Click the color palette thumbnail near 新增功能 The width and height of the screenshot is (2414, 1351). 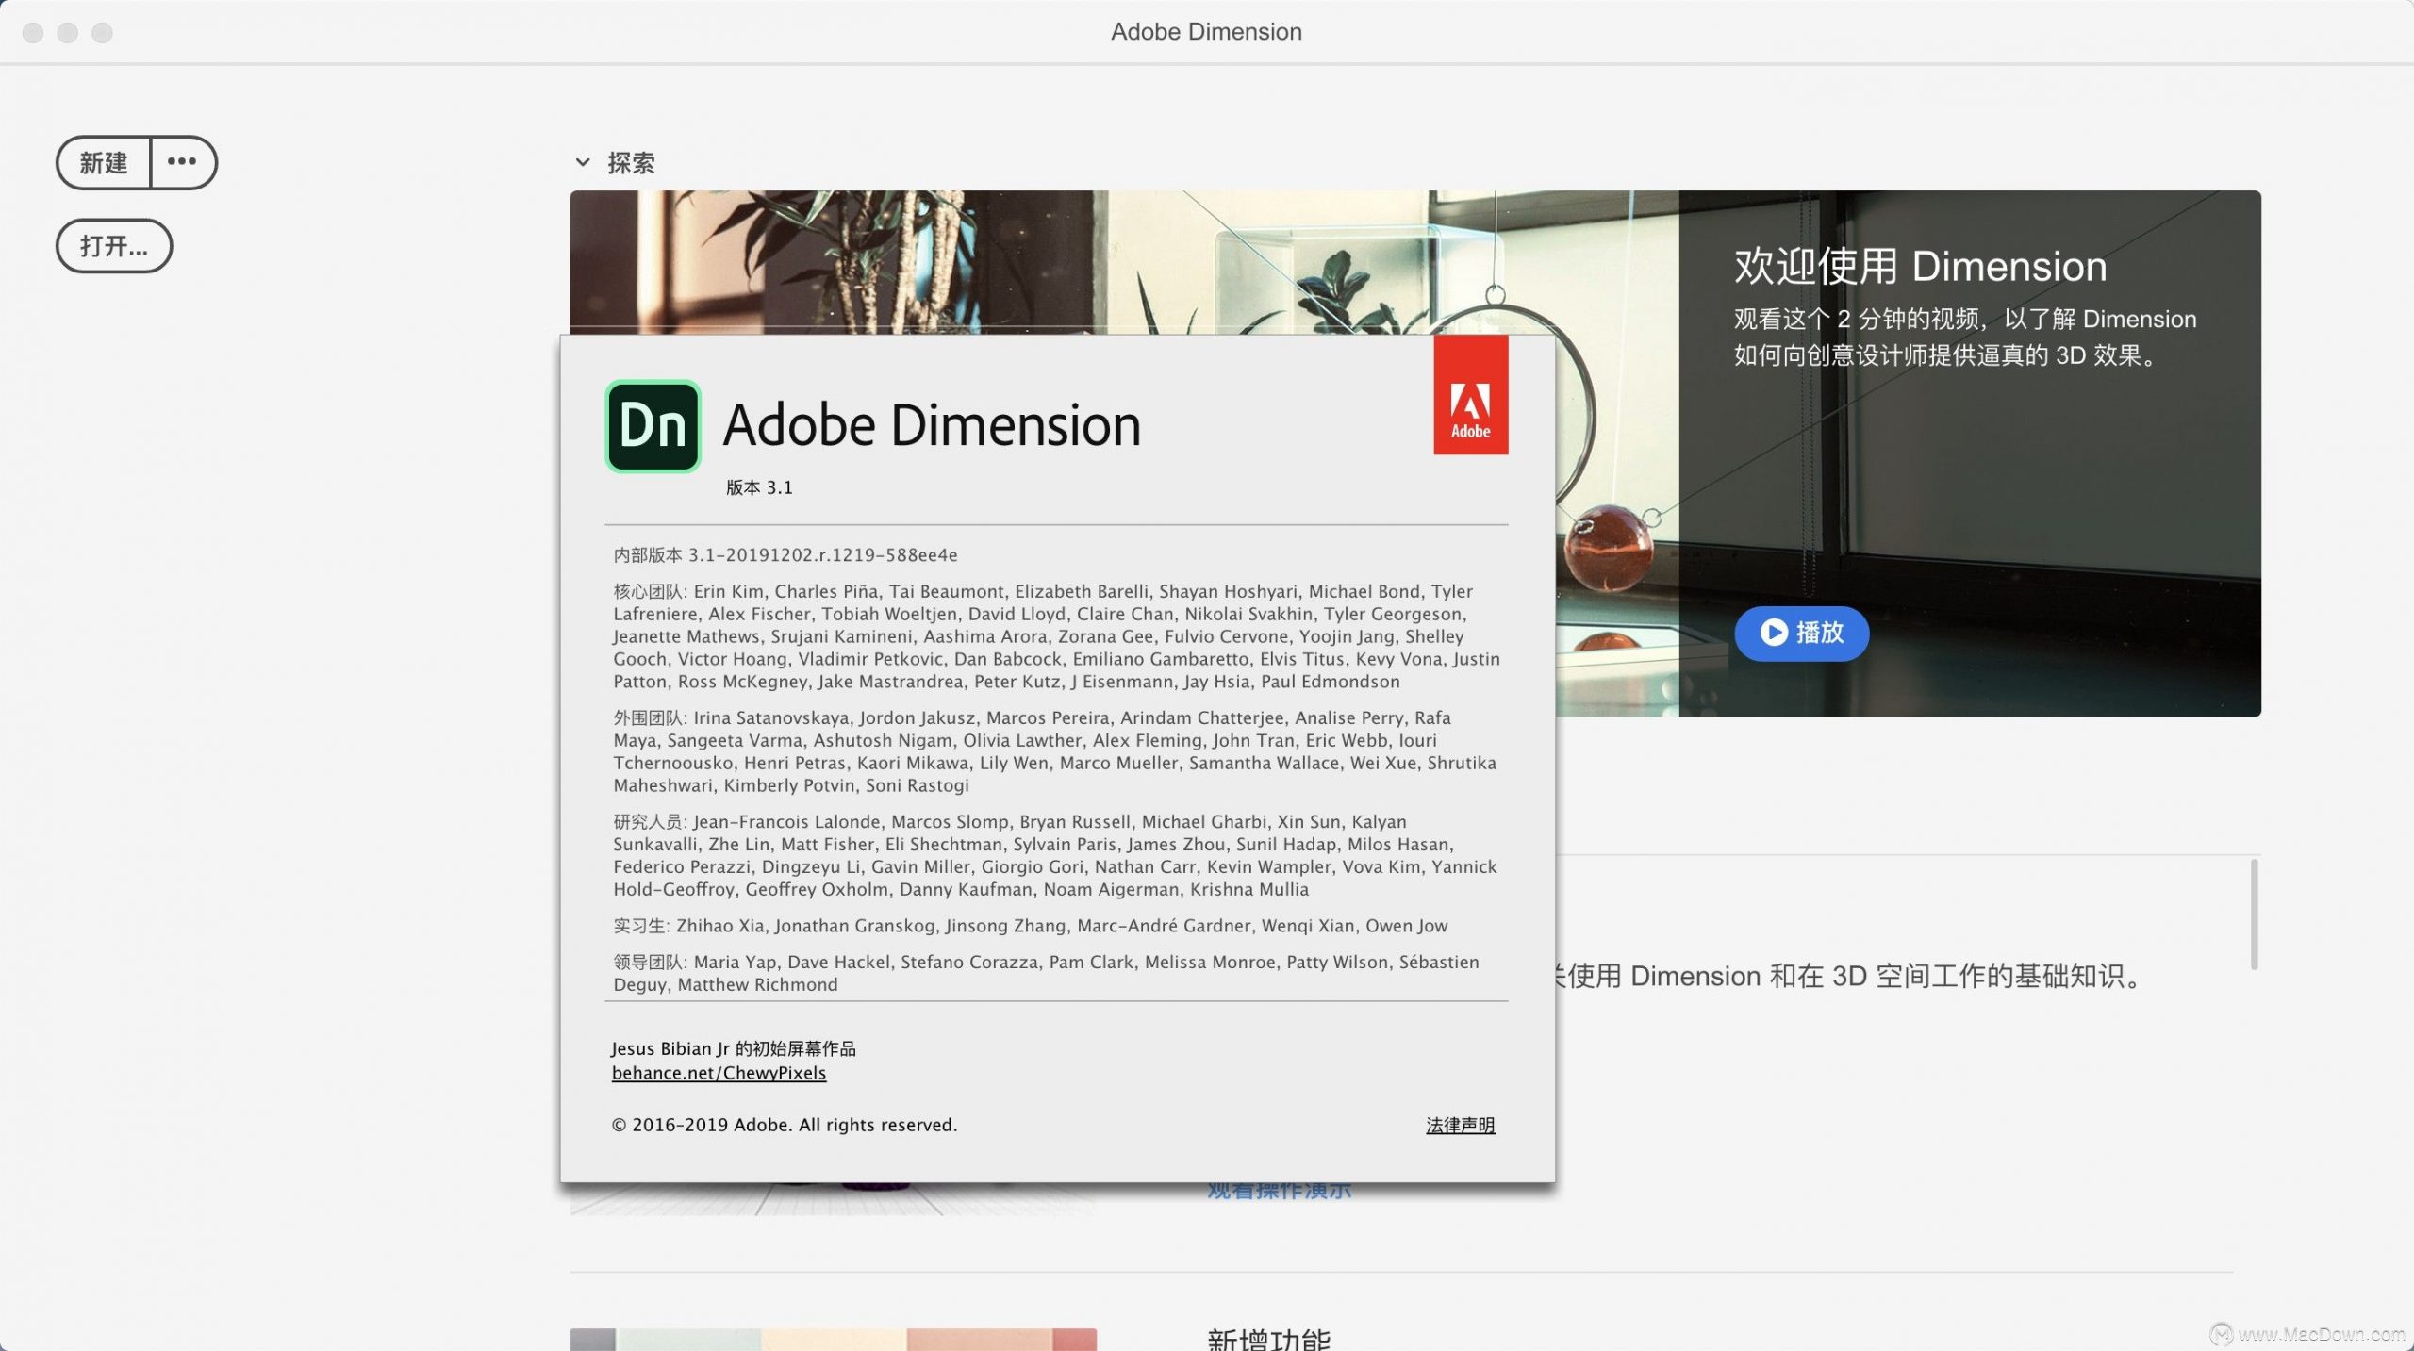833,1339
